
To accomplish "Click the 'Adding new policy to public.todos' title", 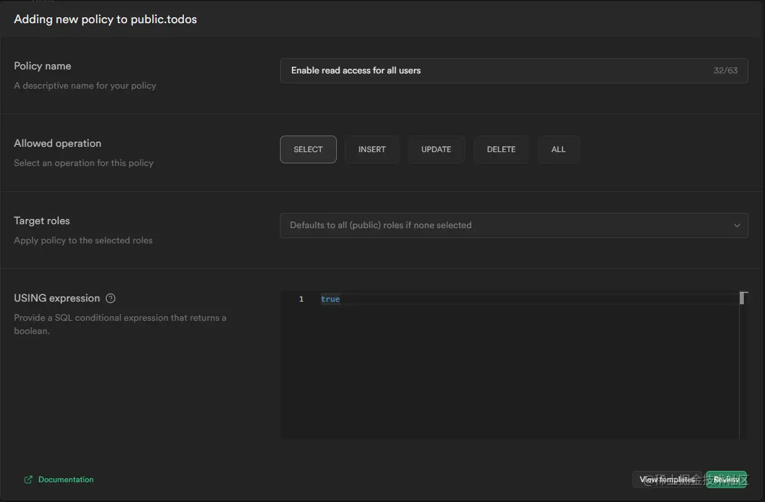I will [x=105, y=19].
